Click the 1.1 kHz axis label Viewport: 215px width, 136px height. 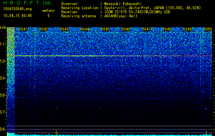(x=3, y=44)
